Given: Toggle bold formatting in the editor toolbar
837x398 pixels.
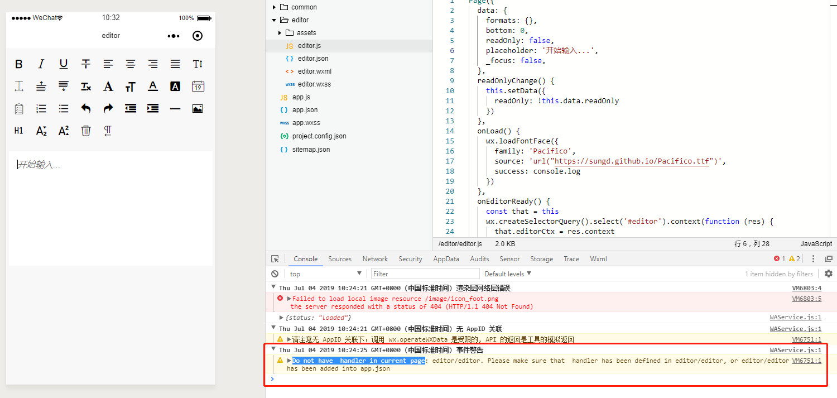Looking at the screenshot, I should (19, 64).
